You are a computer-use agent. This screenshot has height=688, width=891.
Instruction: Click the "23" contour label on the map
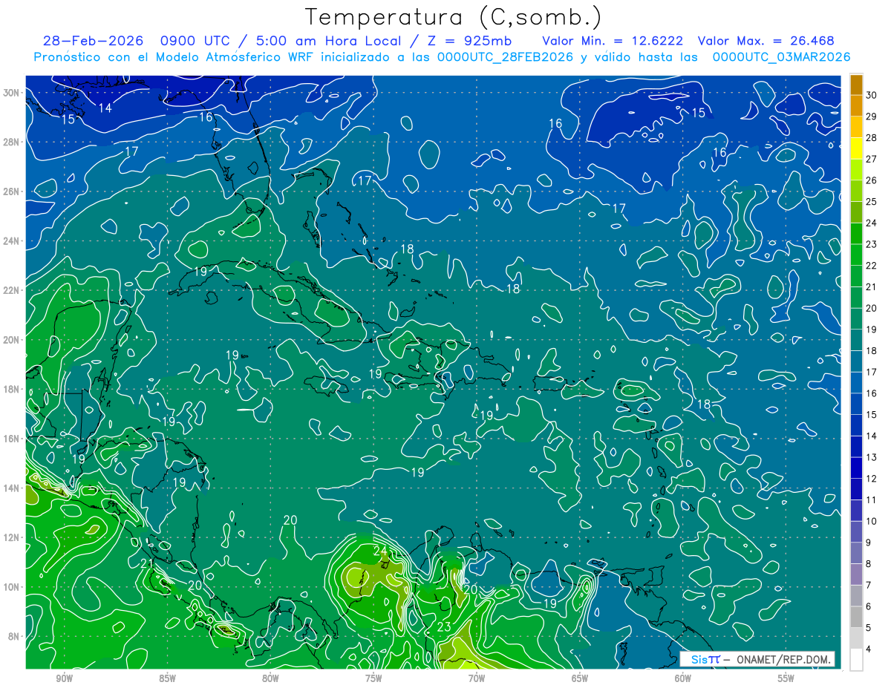pos(444,627)
